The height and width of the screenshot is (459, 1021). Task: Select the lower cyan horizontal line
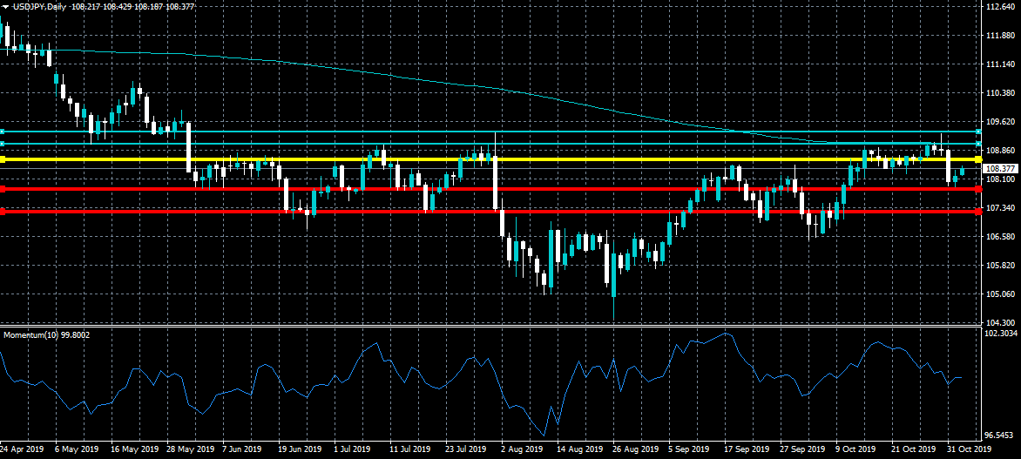click(490, 143)
